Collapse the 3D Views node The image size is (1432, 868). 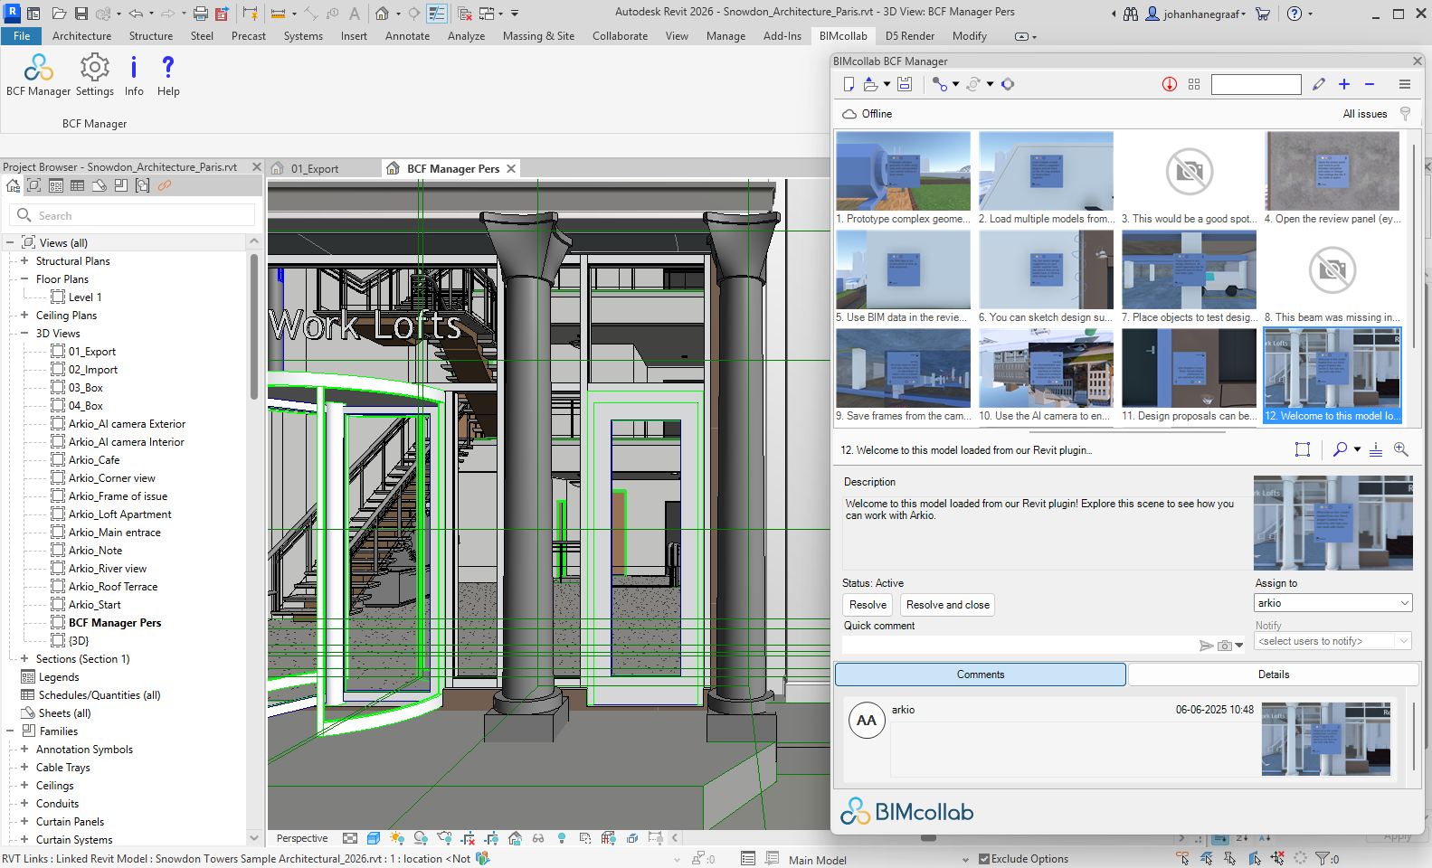click(24, 334)
